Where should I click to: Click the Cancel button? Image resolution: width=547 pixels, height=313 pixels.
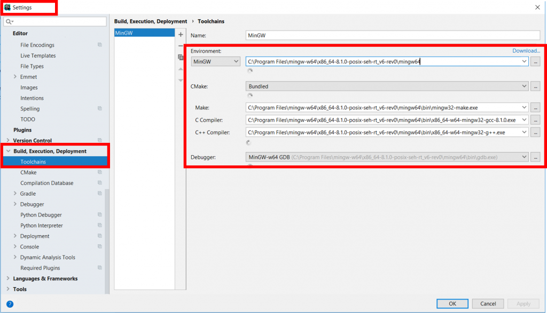click(x=488, y=303)
